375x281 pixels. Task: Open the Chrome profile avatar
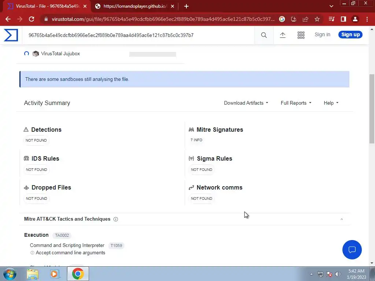click(355, 19)
